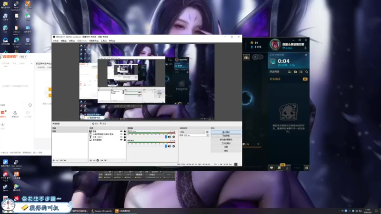381x214 pixels.
Task: Adjust the transition duration stepper
Action: (208, 135)
